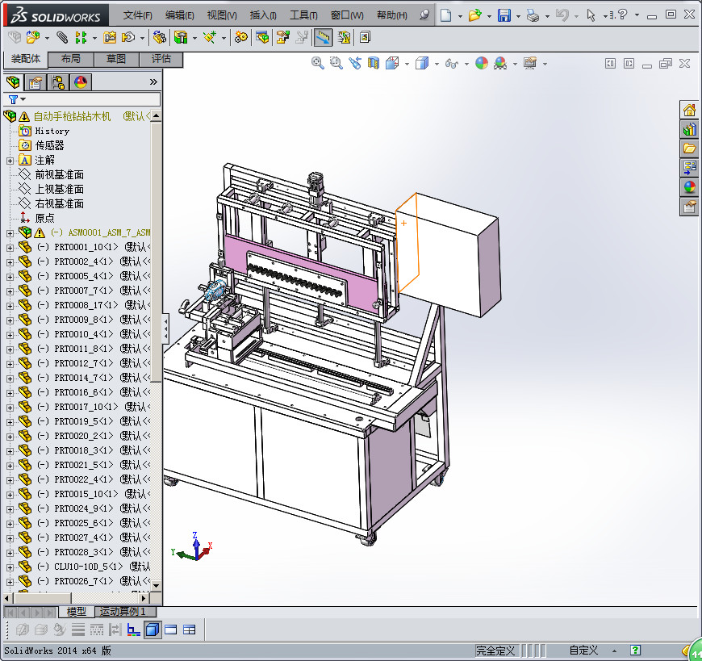The image size is (702, 661).
Task: Open the File Explorer folder icon in task pane
Action: click(690, 149)
